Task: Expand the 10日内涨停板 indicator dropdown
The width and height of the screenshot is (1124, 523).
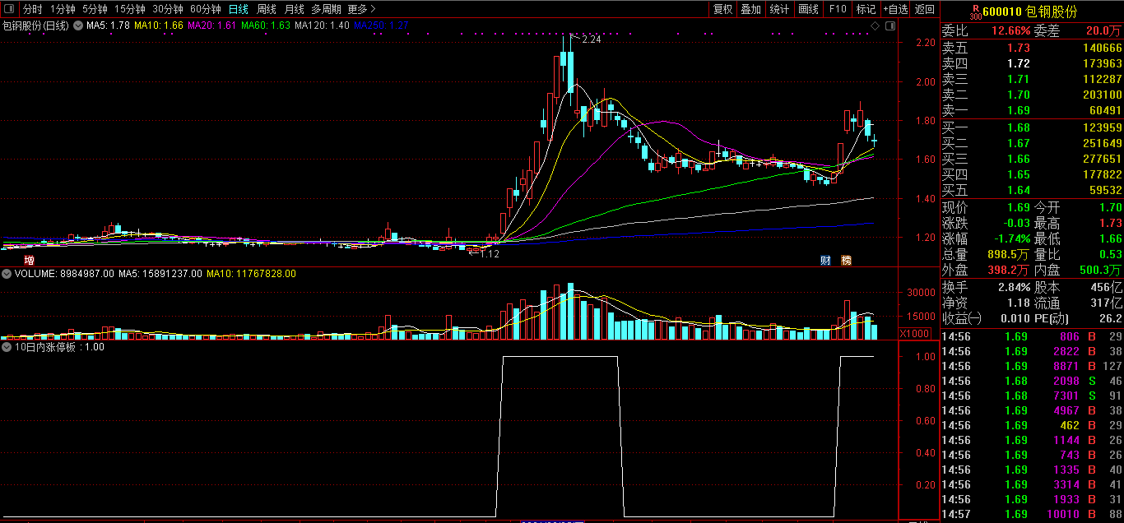Action: (7, 346)
